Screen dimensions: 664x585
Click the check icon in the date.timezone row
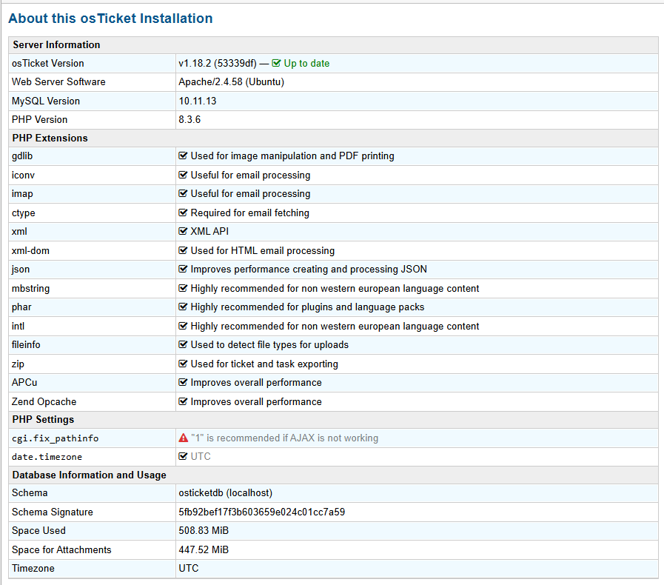pyautogui.click(x=184, y=456)
